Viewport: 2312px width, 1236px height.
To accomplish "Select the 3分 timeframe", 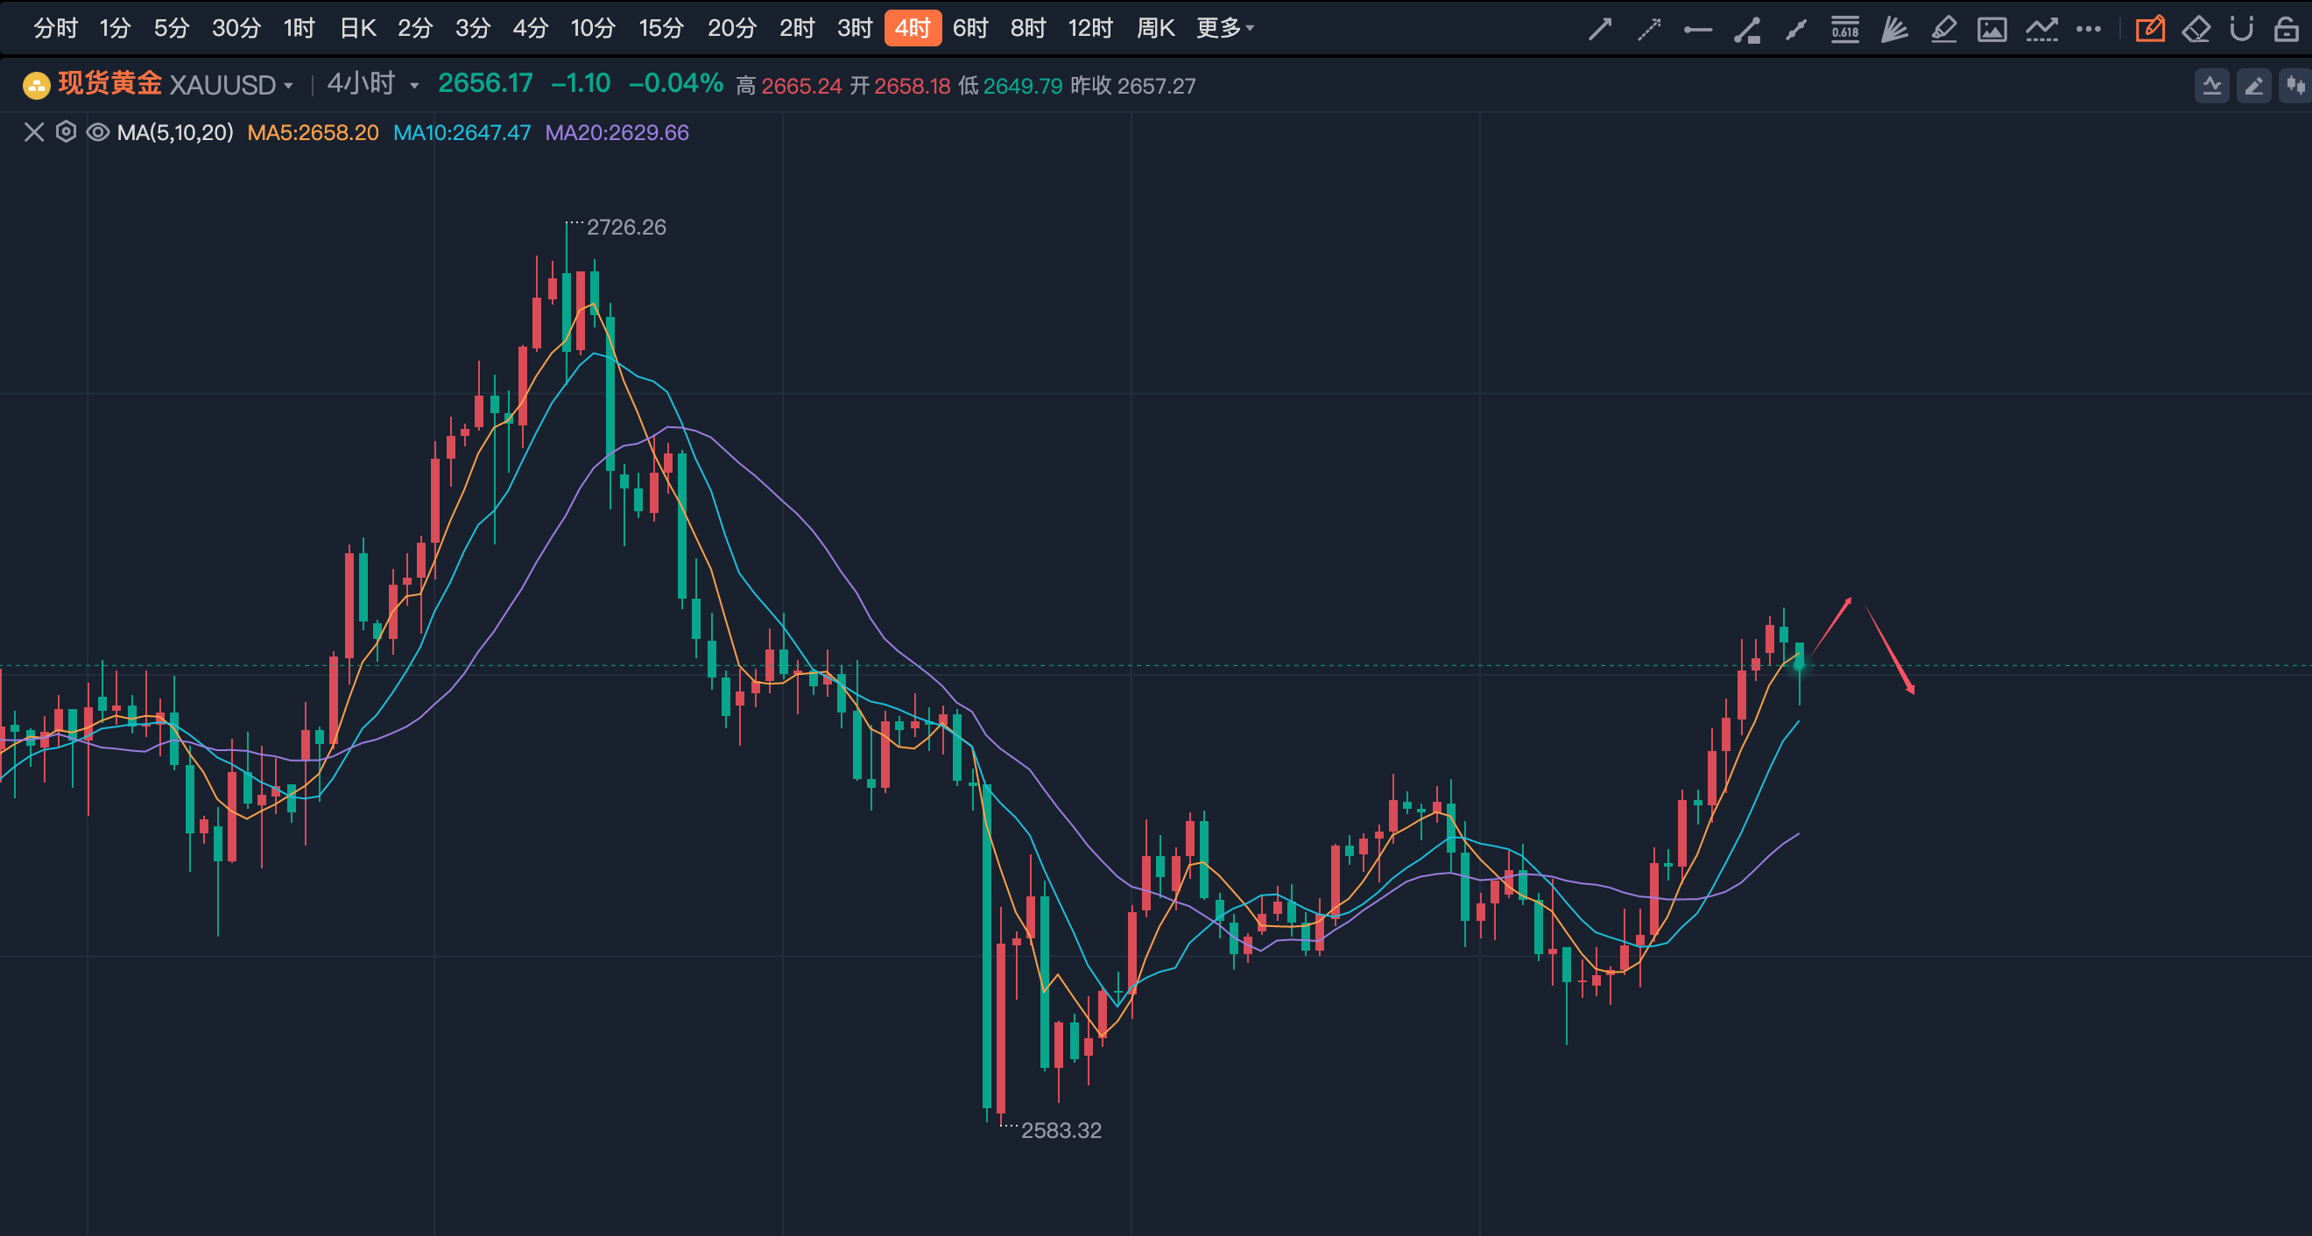I will (472, 29).
